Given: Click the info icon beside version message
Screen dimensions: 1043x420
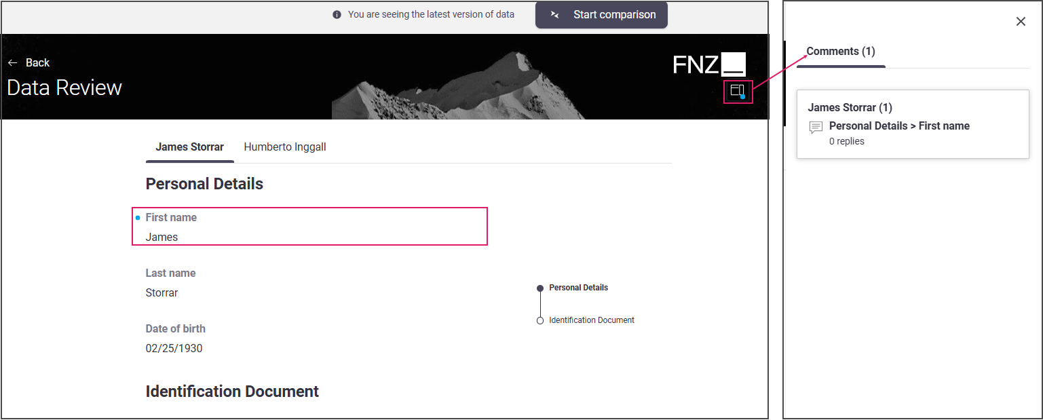Looking at the screenshot, I should coord(337,15).
